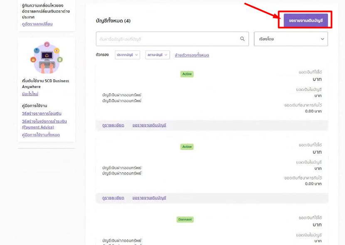
Task: Open วิธีสร้างรายการโอนเงิน guide
Action: (x=42, y=114)
